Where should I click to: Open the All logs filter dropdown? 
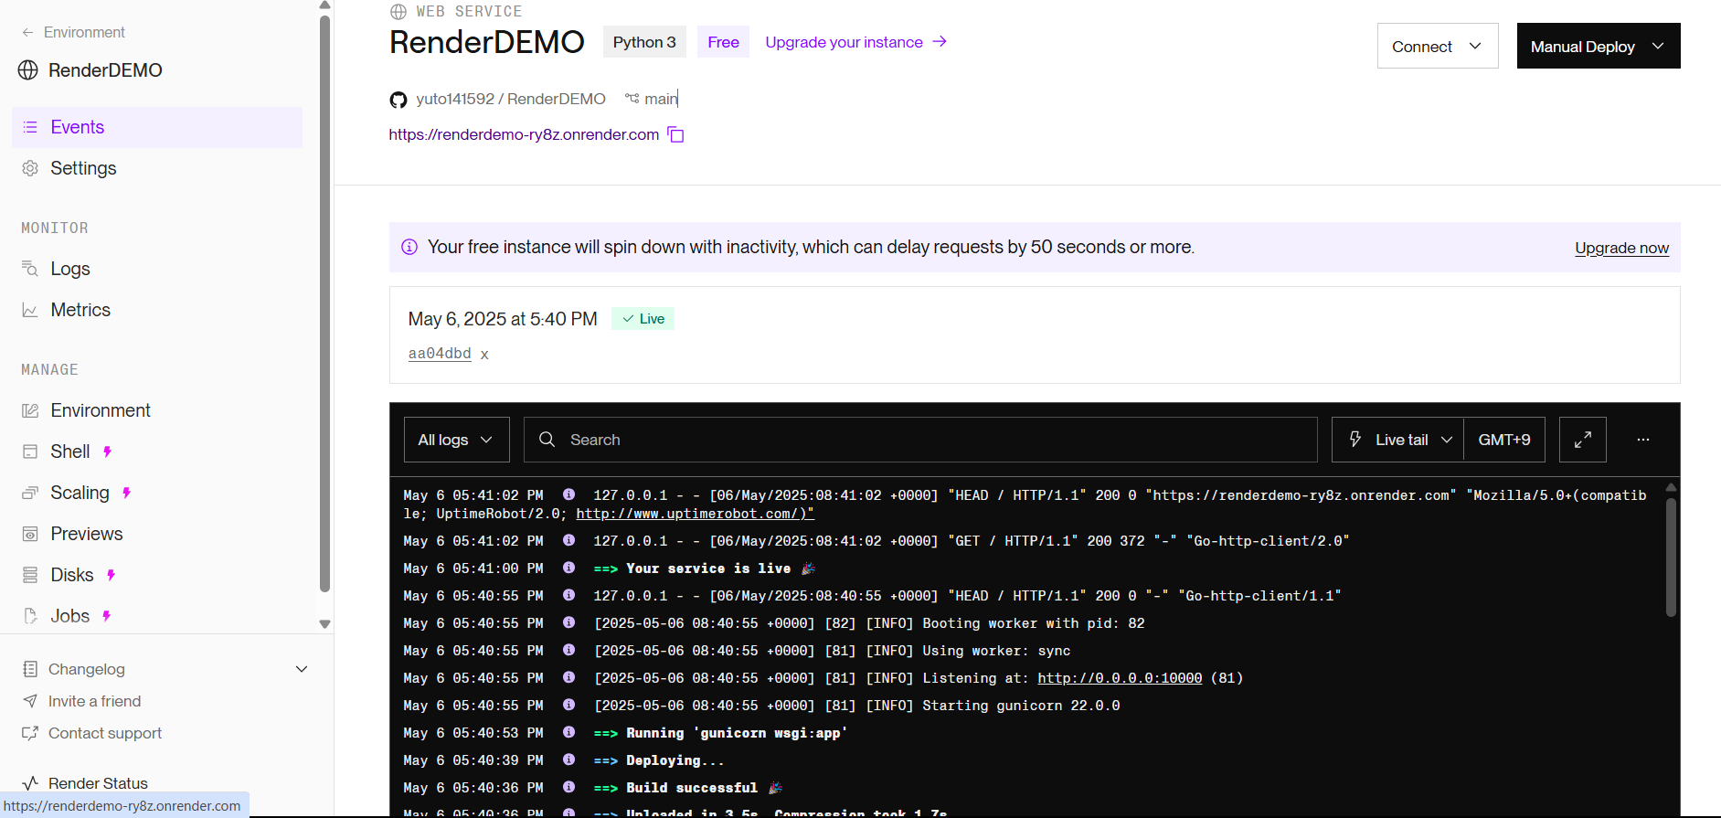[456, 440]
